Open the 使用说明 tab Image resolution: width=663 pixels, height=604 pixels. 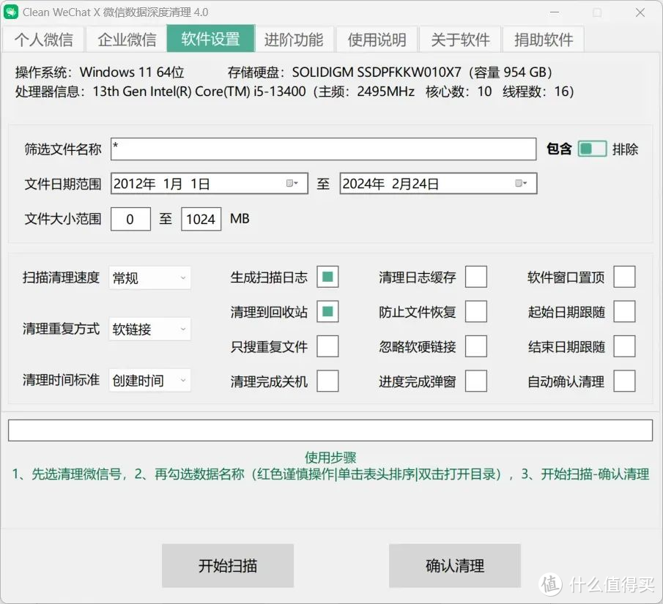point(377,40)
